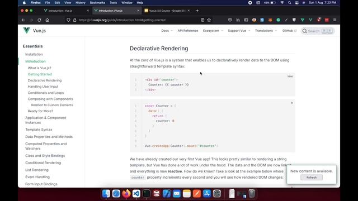
Task: Open the Pocket icon in Firefox toolbar
Action: pyautogui.click(x=230, y=20)
